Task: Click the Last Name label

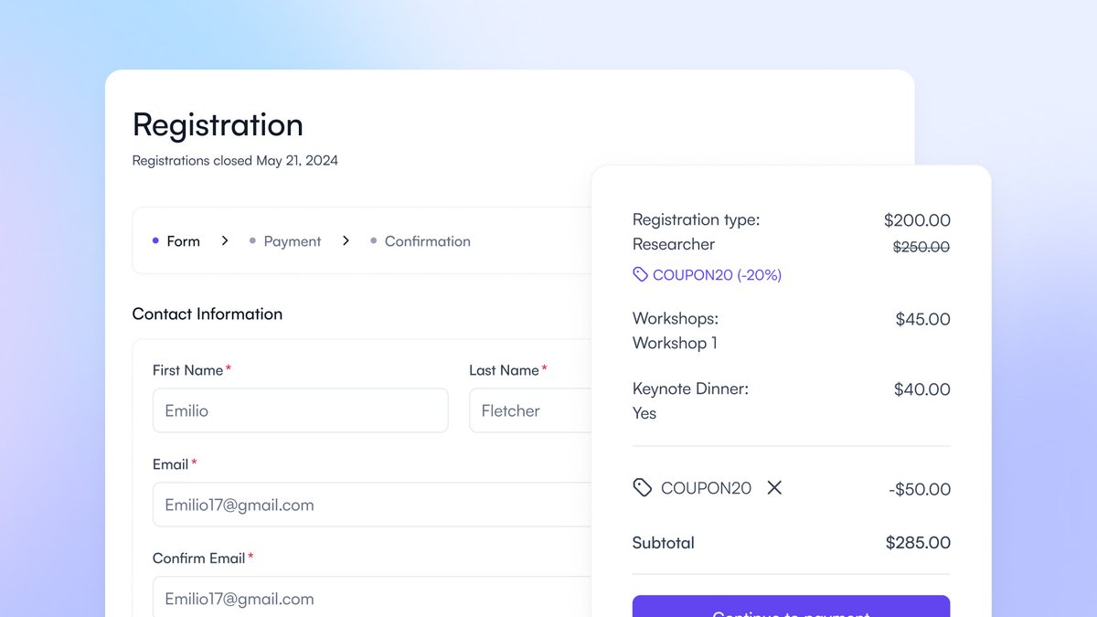Action: coord(504,370)
